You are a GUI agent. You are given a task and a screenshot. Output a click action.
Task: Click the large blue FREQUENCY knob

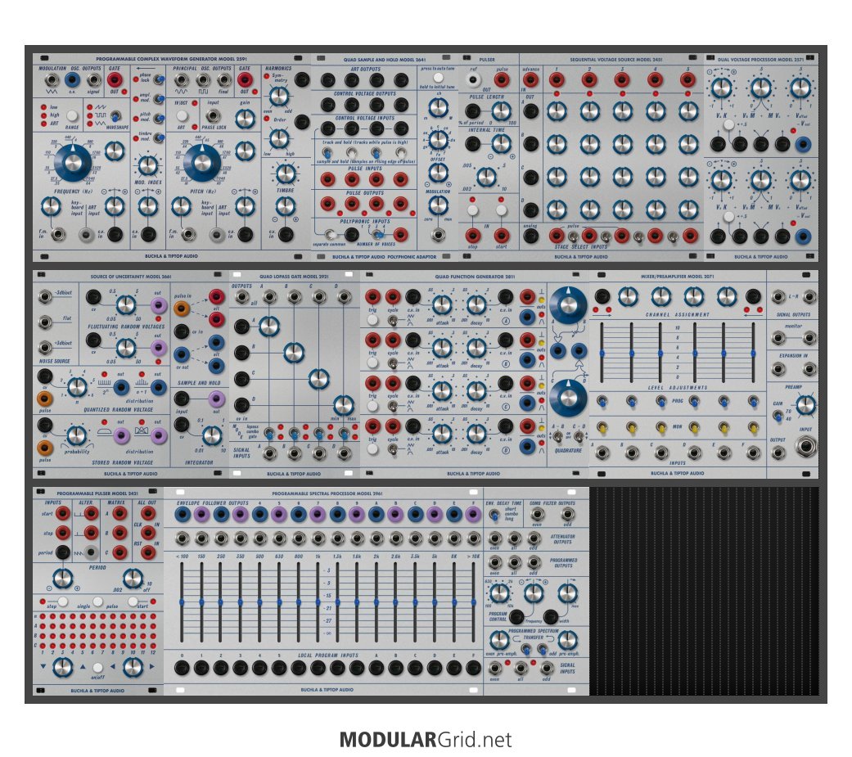point(73,162)
